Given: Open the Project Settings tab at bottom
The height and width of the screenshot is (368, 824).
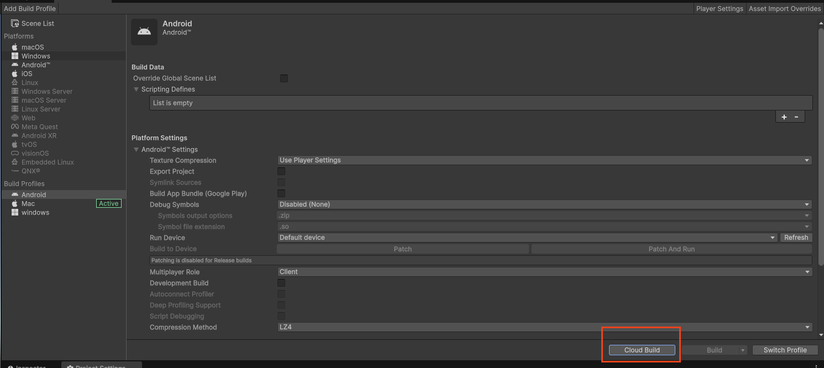Looking at the screenshot, I should tap(101, 366).
